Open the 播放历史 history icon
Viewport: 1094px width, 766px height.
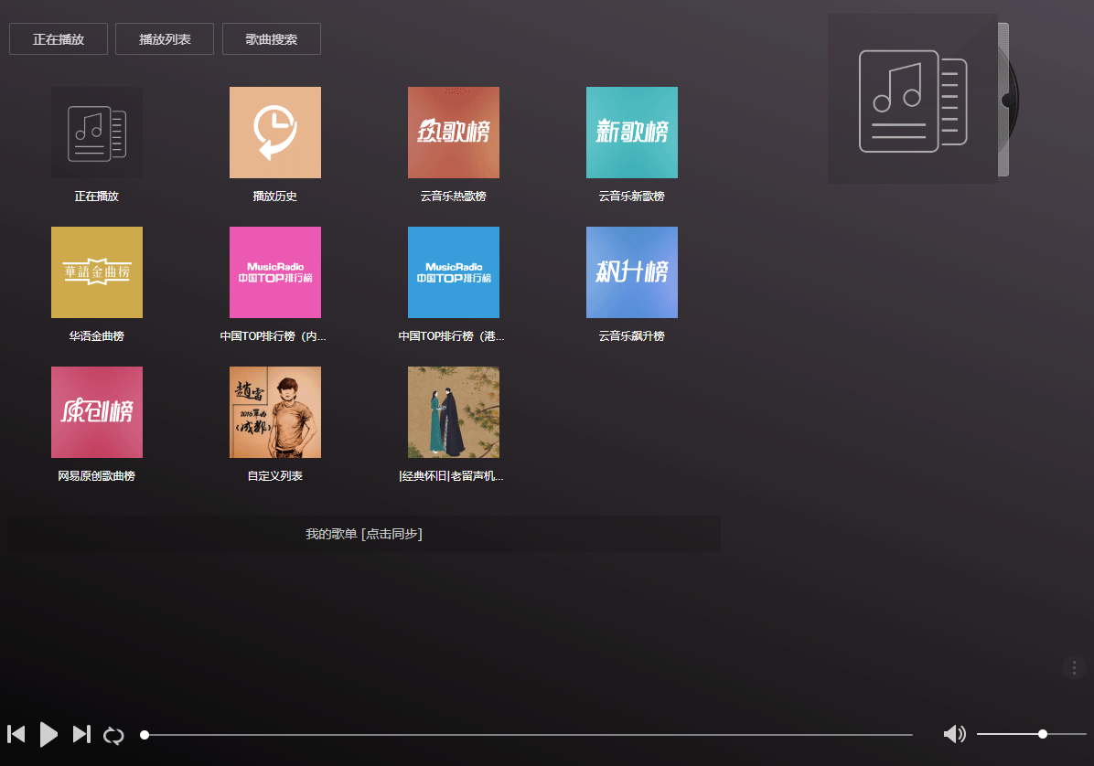click(x=275, y=133)
